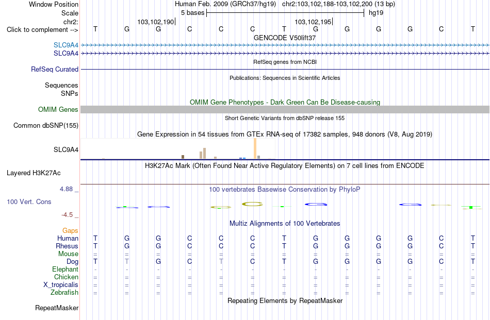Image resolution: width=490 pixels, height=320 pixels.
Task: Click SLC9A4 label beside the GTEx chart
Action: click(66, 149)
